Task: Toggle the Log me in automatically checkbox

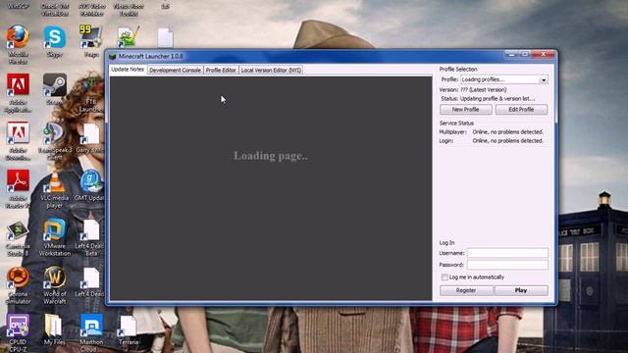Action: (445, 277)
